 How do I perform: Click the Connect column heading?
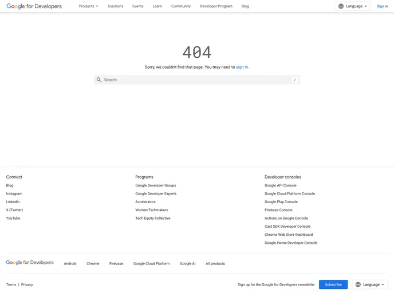pos(14,177)
